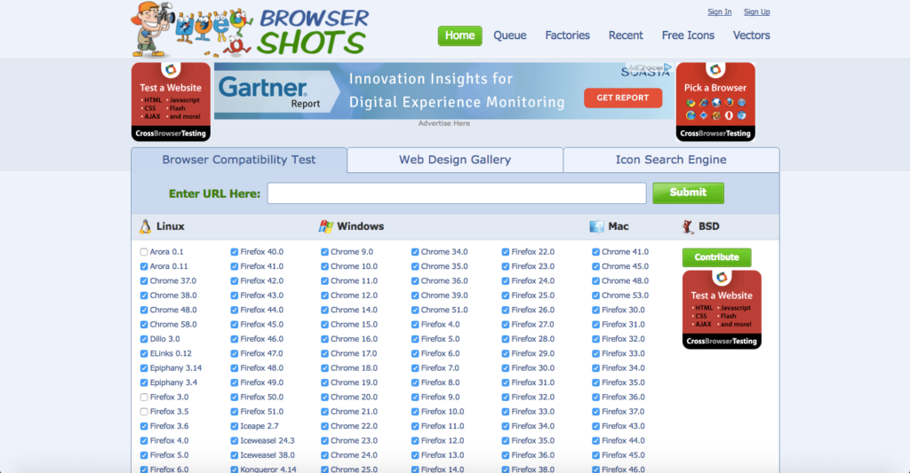
Task: Click the Mac Finder icon
Action: (596, 226)
